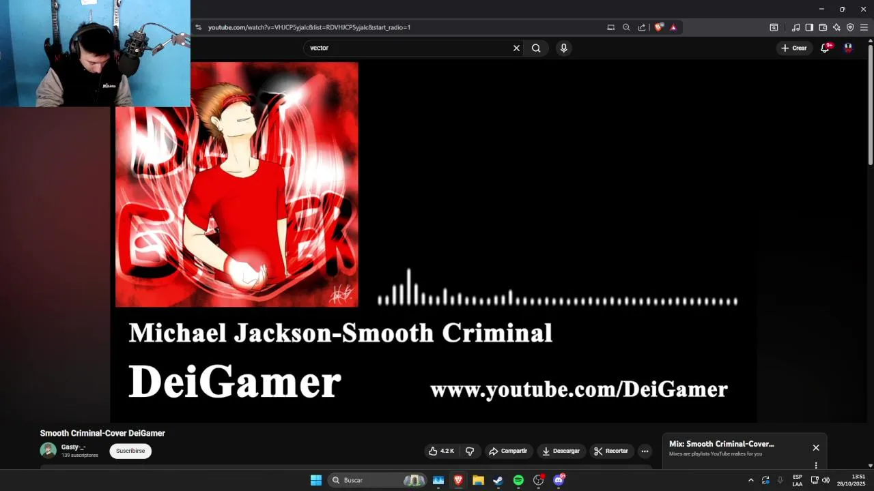The image size is (874, 491).
Task: Click the tray microphone icon
Action: click(x=780, y=480)
